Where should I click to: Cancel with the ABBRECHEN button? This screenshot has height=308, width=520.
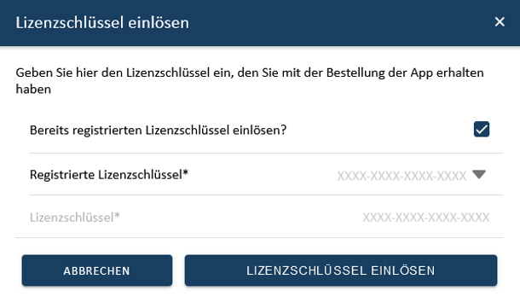97,270
